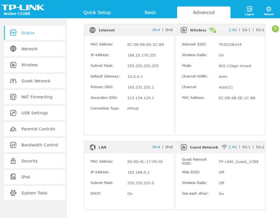Click the IPv6 sidebar icon
Image resolution: width=280 pixels, height=218 pixels.
pos(13,177)
